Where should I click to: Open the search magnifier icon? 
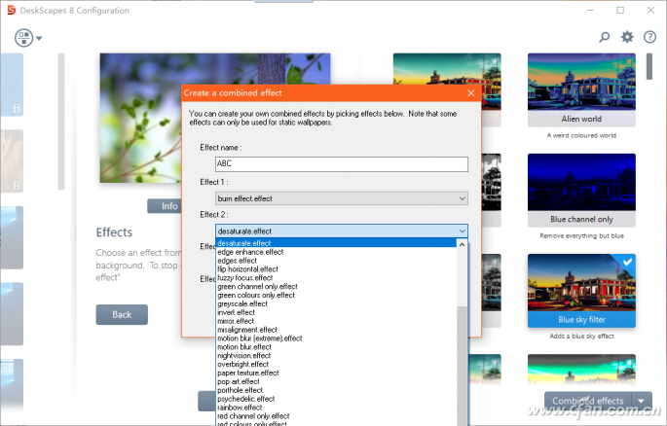[x=604, y=37]
